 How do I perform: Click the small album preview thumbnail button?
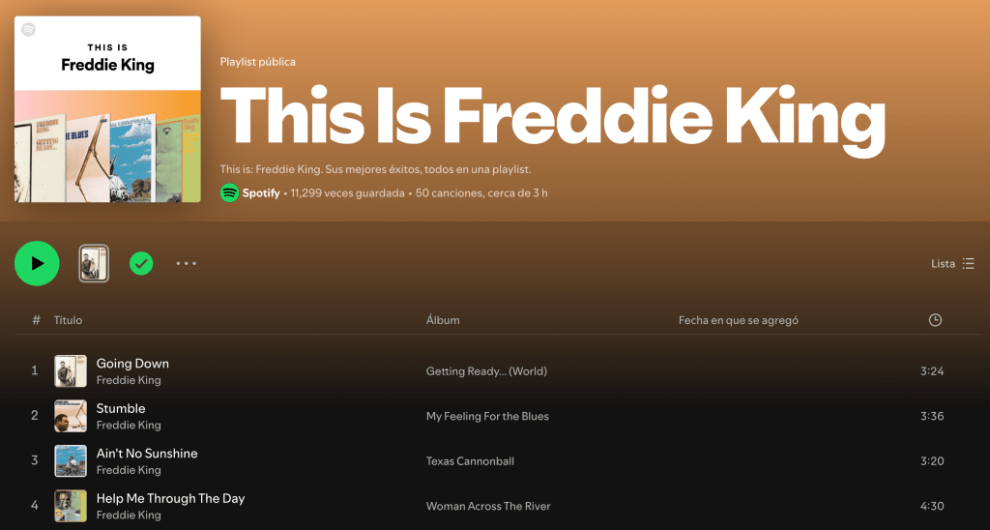click(x=94, y=263)
